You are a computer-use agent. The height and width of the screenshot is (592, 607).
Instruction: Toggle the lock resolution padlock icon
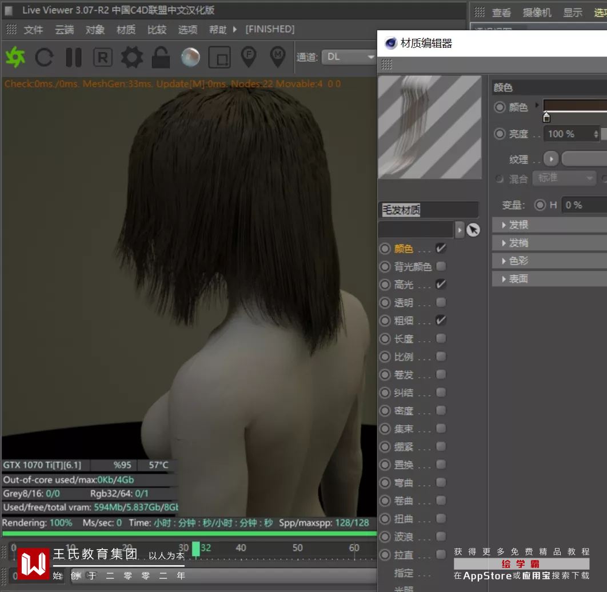coord(161,57)
